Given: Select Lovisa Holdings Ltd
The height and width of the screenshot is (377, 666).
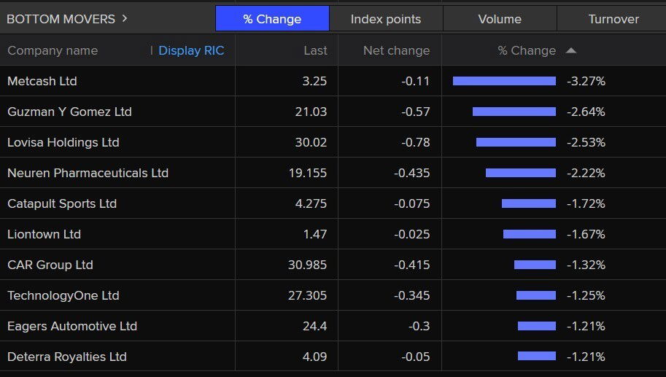Looking at the screenshot, I should click(63, 142).
